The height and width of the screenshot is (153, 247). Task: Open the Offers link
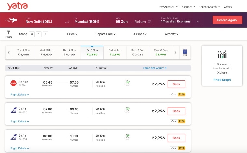pos(227,7)
